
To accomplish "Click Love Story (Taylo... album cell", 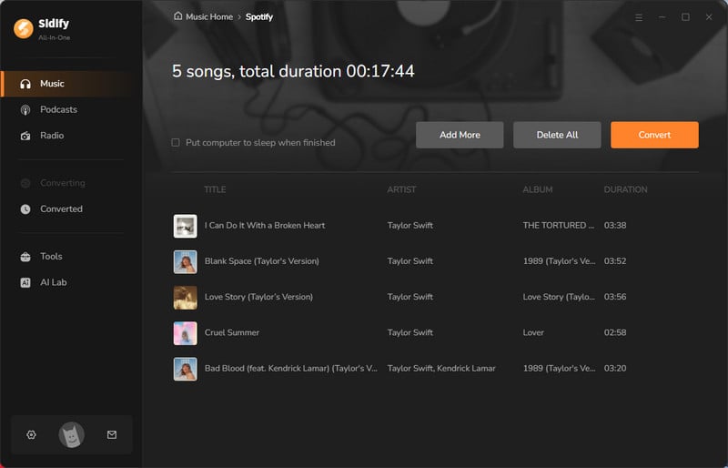I will coord(559,297).
